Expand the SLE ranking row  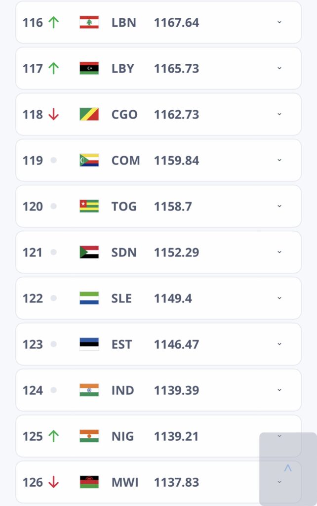point(158,298)
